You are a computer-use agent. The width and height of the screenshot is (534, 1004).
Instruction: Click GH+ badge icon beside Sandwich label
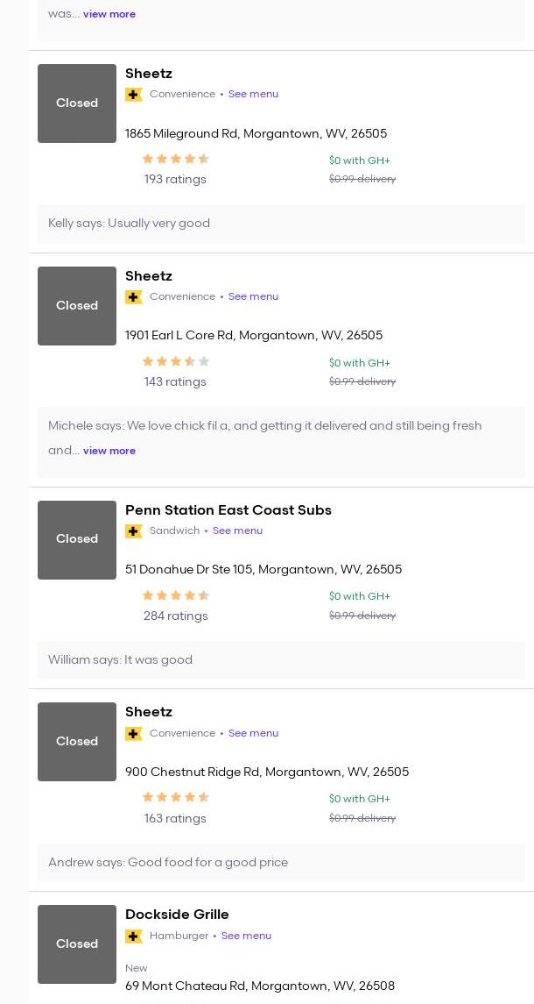(134, 531)
